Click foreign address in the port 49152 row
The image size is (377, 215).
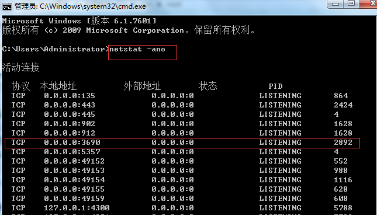(172, 161)
